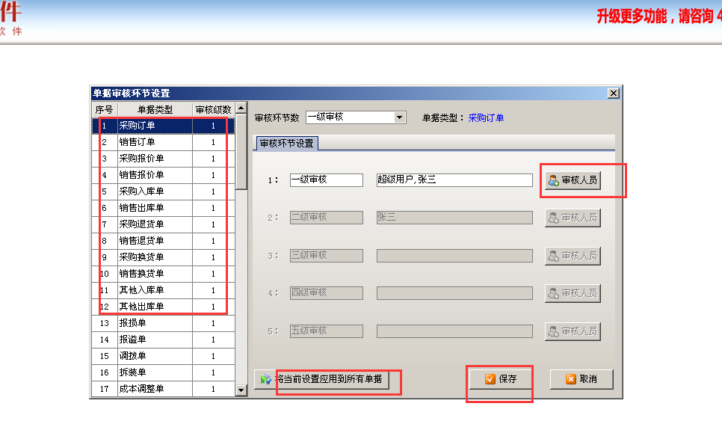Click the list scrollbar down arrow
This screenshot has width=722, height=442.
coord(241,390)
